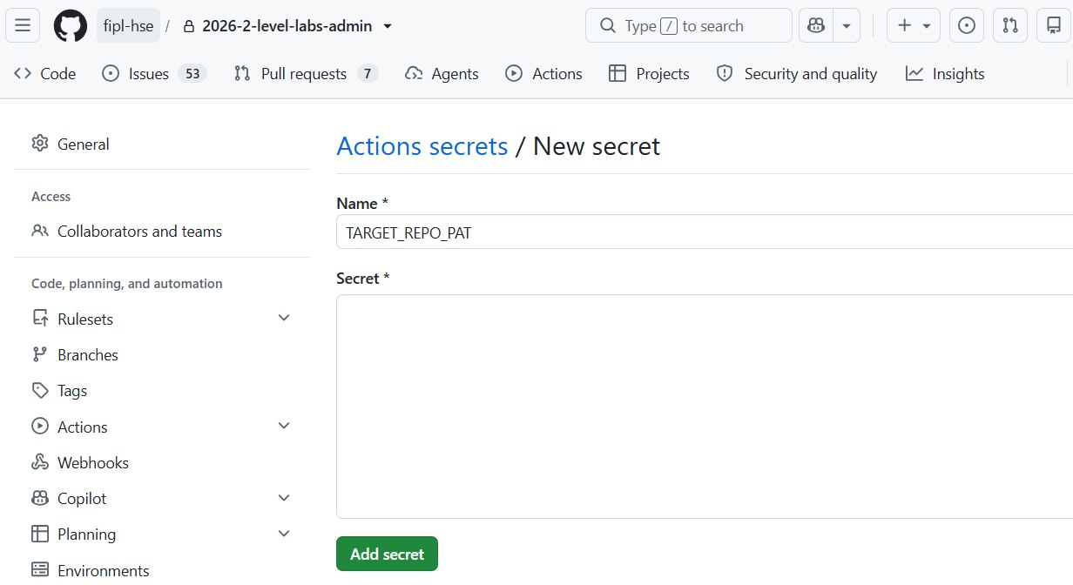
Task: Click the Collaborators people icon
Action: tap(40, 231)
